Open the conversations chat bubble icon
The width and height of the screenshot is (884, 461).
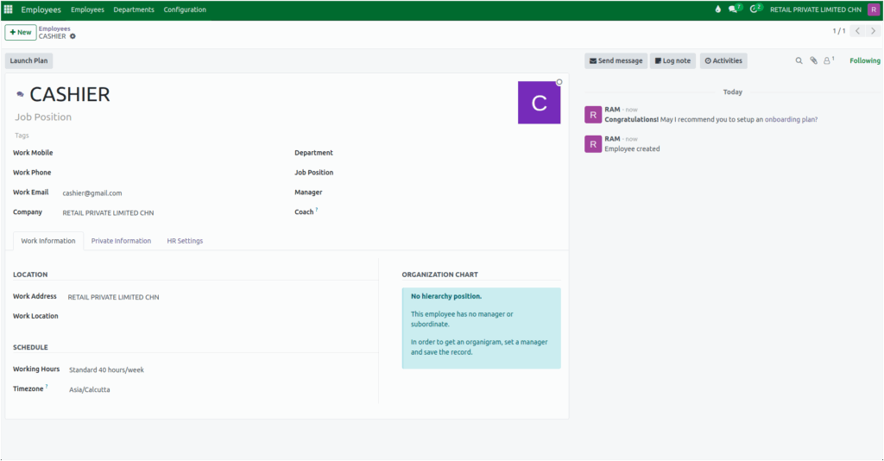pos(734,9)
